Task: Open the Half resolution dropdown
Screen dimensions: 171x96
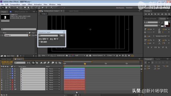Action: coord(80,56)
